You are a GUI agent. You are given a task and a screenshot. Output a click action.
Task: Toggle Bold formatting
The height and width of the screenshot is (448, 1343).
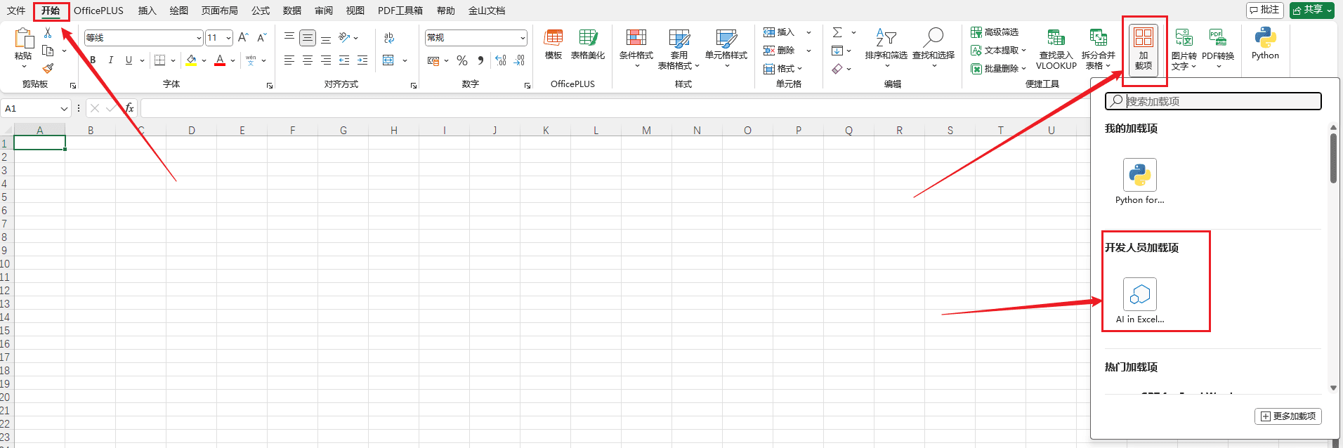click(x=93, y=60)
